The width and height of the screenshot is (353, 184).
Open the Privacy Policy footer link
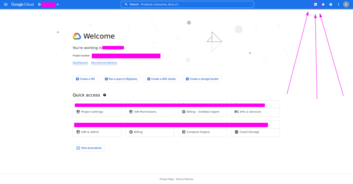click(x=167, y=179)
